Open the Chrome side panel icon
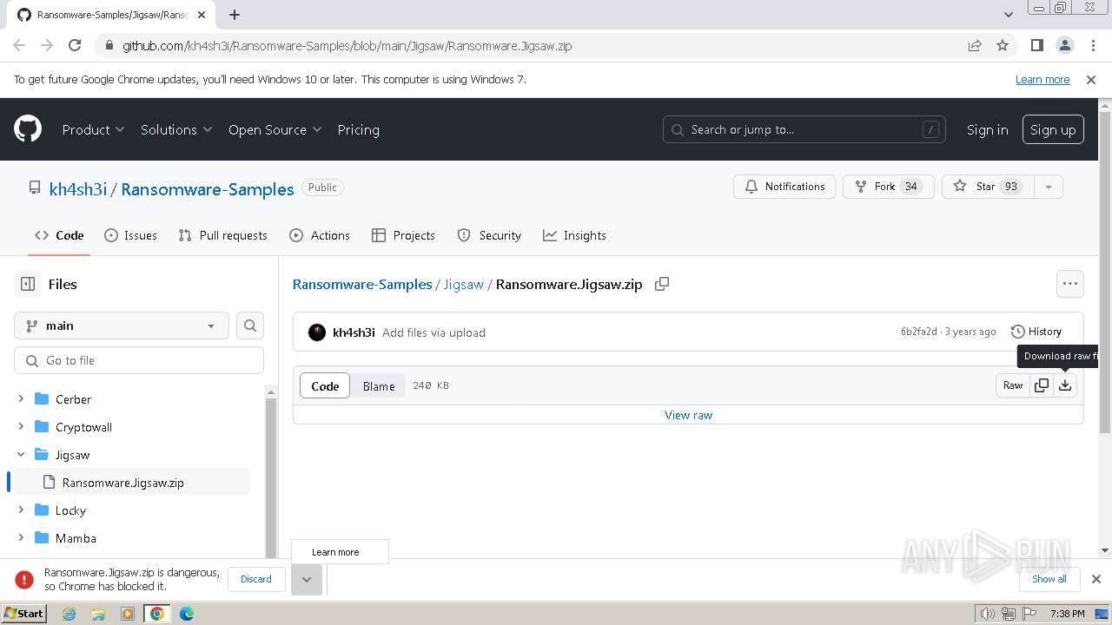1112x625 pixels. [x=1037, y=45]
